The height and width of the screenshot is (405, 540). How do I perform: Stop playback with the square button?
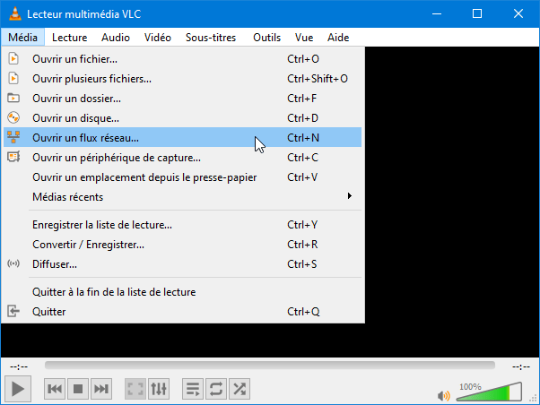tap(78, 389)
